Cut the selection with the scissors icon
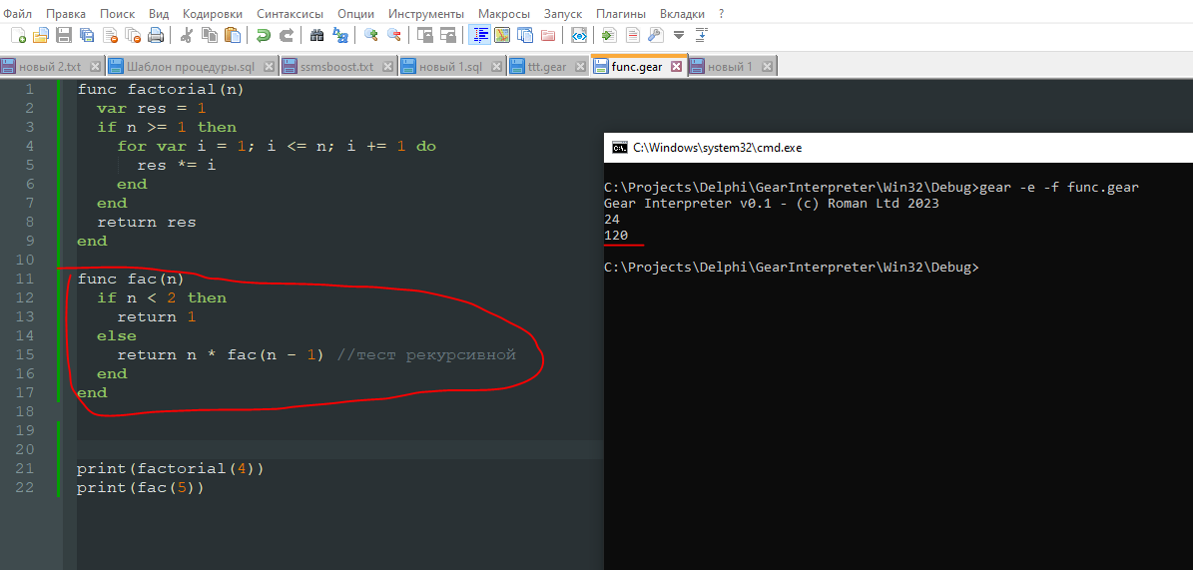Image resolution: width=1193 pixels, height=570 pixels. click(x=186, y=35)
